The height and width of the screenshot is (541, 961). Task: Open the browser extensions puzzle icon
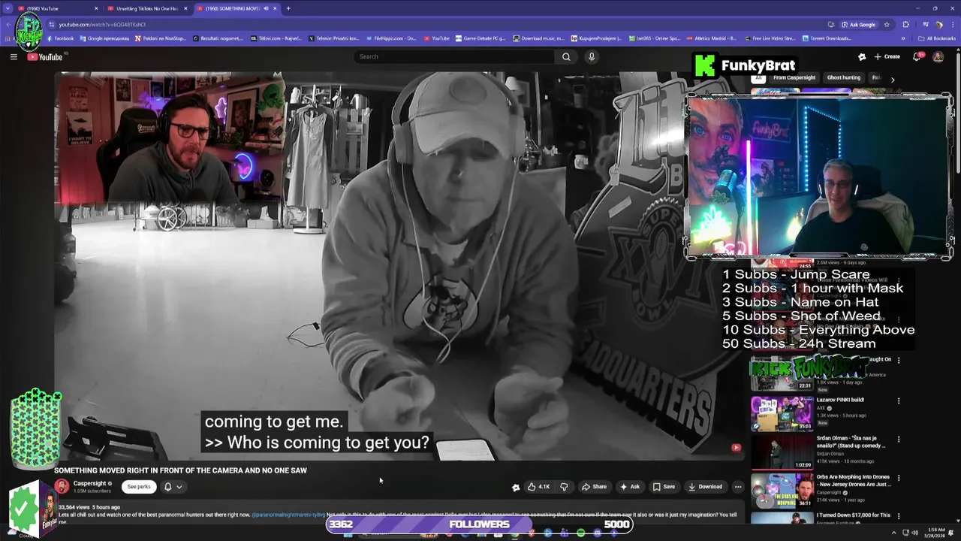905,24
